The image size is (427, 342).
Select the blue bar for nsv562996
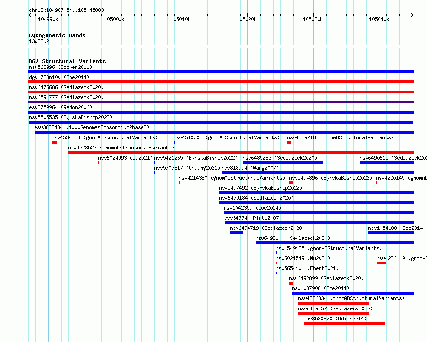(x=221, y=72)
